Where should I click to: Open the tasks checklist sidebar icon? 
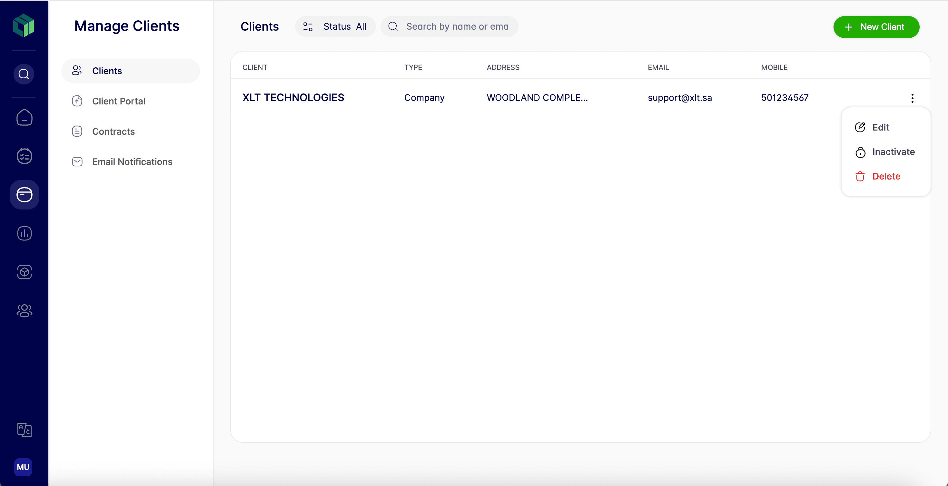(x=24, y=156)
